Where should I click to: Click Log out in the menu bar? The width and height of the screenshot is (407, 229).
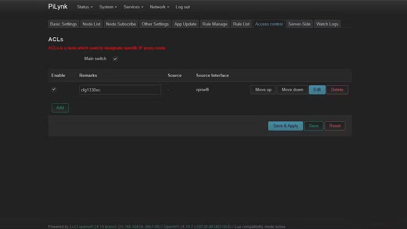click(182, 7)
